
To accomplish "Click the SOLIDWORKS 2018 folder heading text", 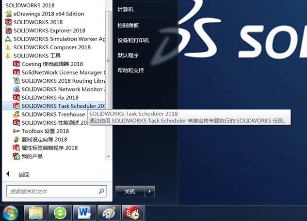I will point(30,5).
